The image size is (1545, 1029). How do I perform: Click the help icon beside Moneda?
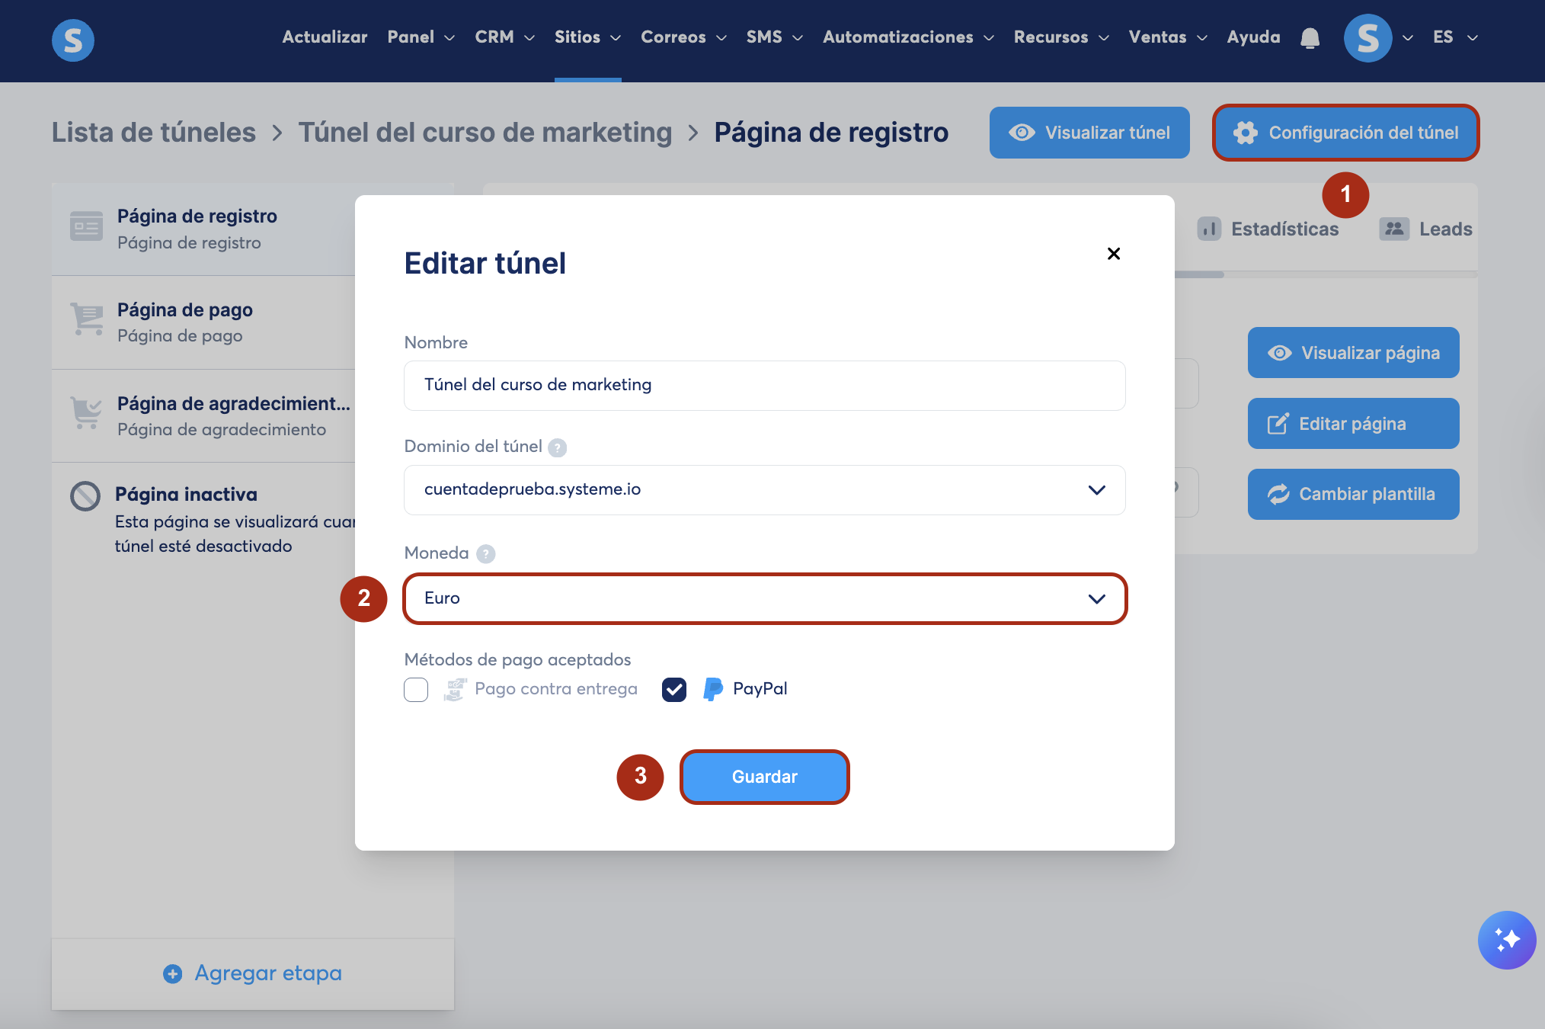tap(485, 554)
